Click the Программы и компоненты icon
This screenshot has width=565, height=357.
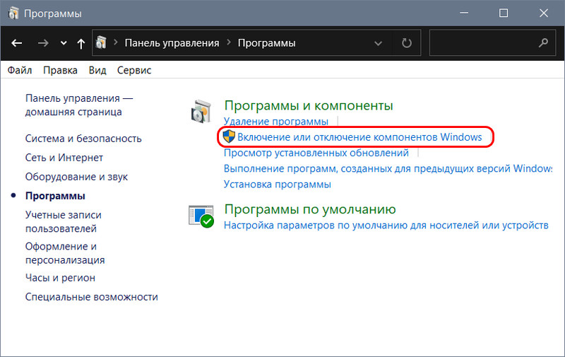tap(201, 112)
